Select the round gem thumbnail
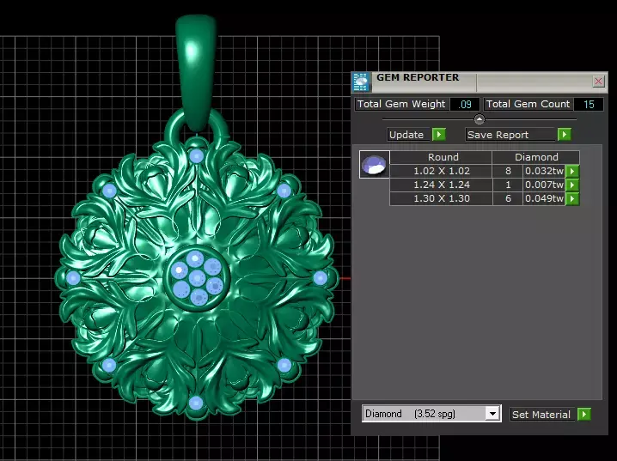Screen dimensions: 617x461 click(374, 164)
